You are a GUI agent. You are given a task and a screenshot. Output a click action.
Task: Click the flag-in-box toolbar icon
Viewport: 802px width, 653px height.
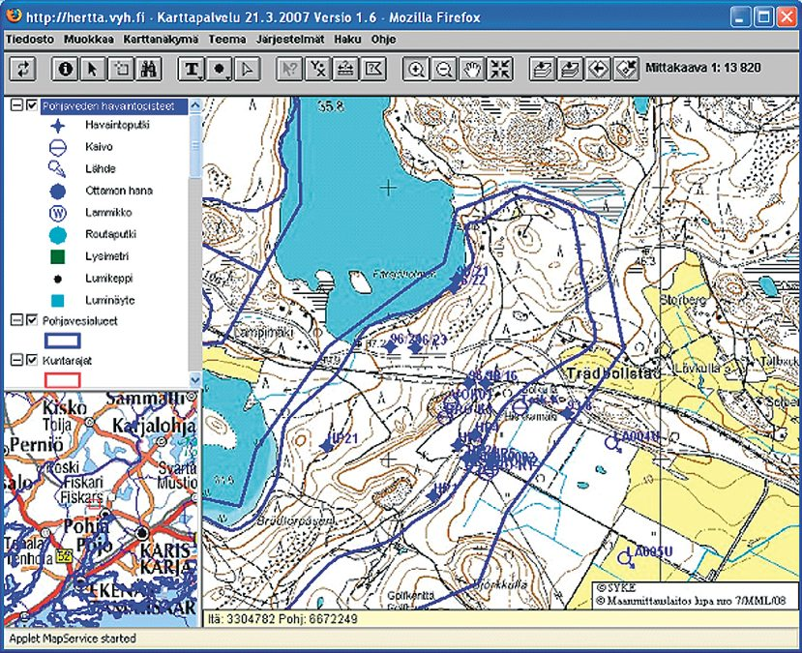click(373, 69)
